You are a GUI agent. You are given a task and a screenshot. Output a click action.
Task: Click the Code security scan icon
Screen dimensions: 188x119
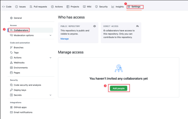(11, 85)
